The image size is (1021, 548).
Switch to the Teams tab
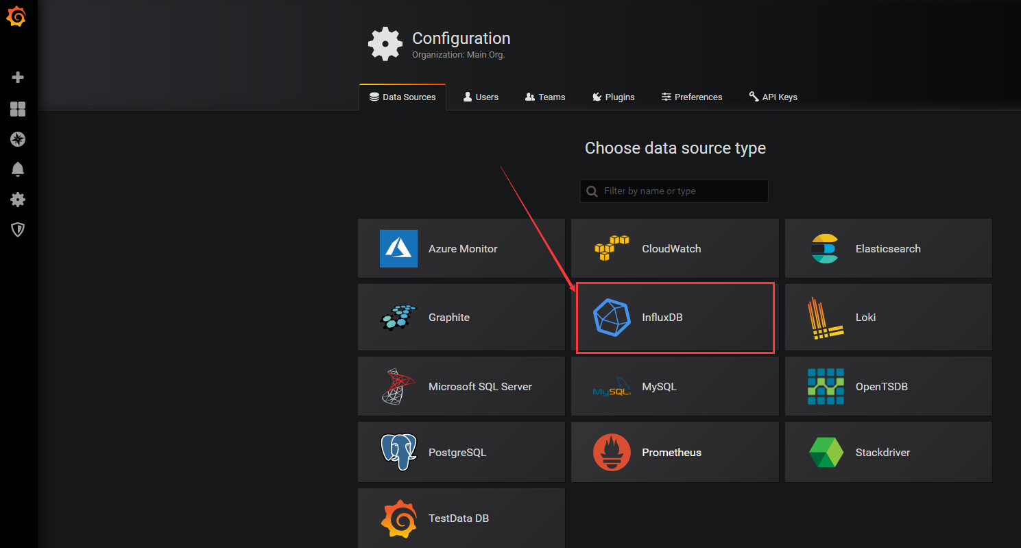point(545,97)
